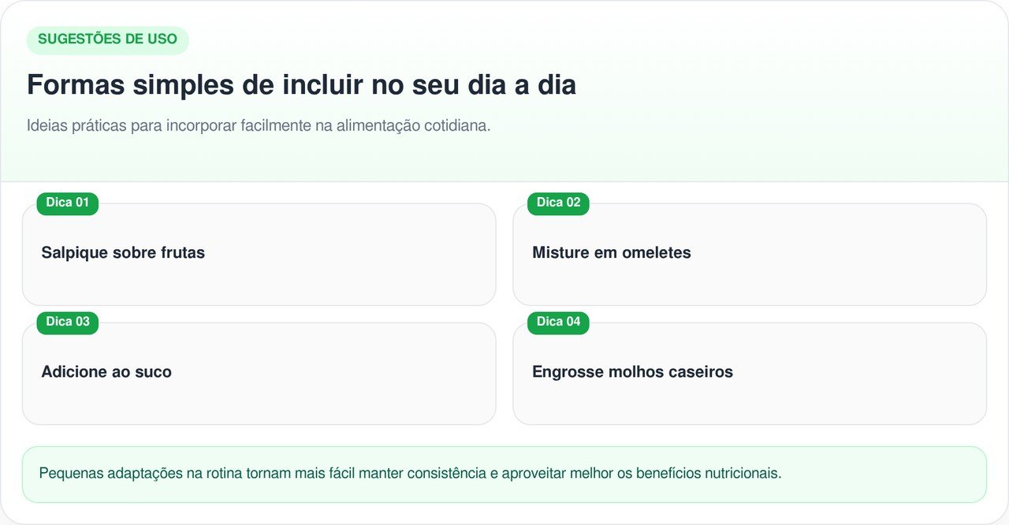Choose the 'Adicione ao suco' tip title
Viewport: 1009px width, 525px height.
[106, 372]
